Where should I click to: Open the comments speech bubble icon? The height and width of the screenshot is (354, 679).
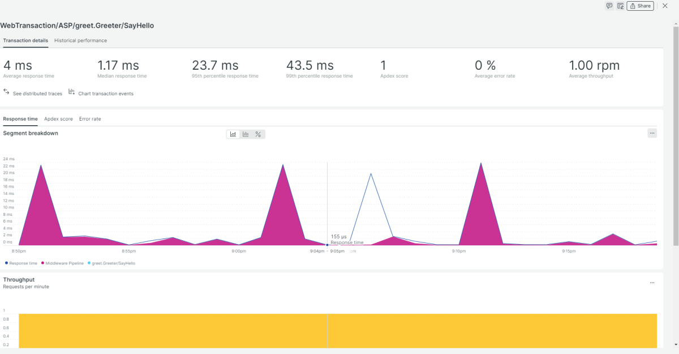click(x=609, y=6)
